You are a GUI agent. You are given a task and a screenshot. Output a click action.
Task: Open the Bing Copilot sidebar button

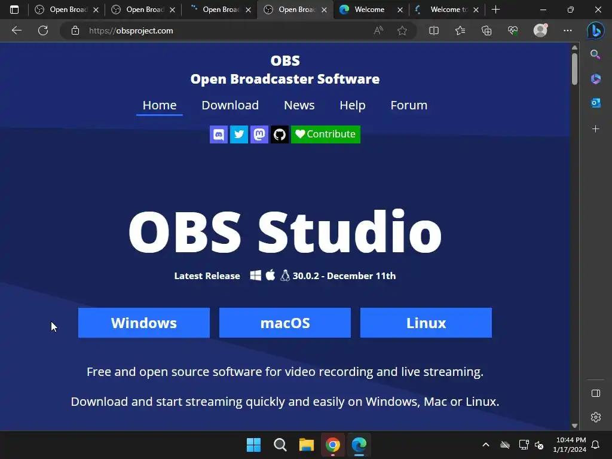(x=596, y=30)
